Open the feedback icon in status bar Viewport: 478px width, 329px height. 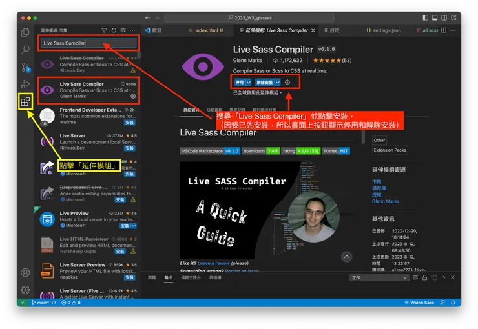coord(442,303)
